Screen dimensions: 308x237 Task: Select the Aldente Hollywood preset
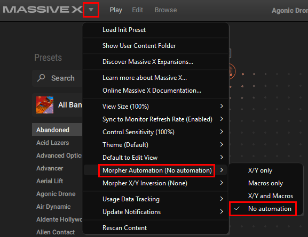click(x=57, y=219)
